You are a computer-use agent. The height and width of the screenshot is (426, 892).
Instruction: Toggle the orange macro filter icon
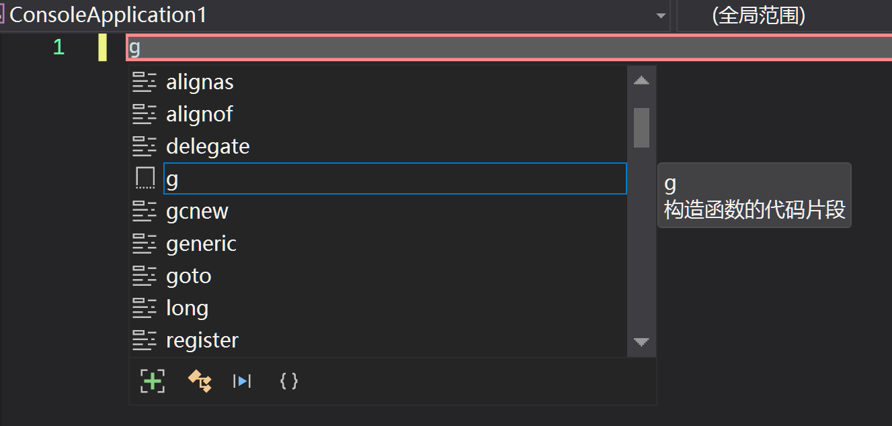click(x=200, y=381)
